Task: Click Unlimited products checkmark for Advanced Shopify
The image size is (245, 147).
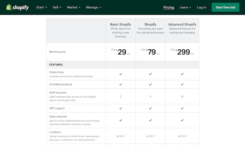Action: point(182,84)
